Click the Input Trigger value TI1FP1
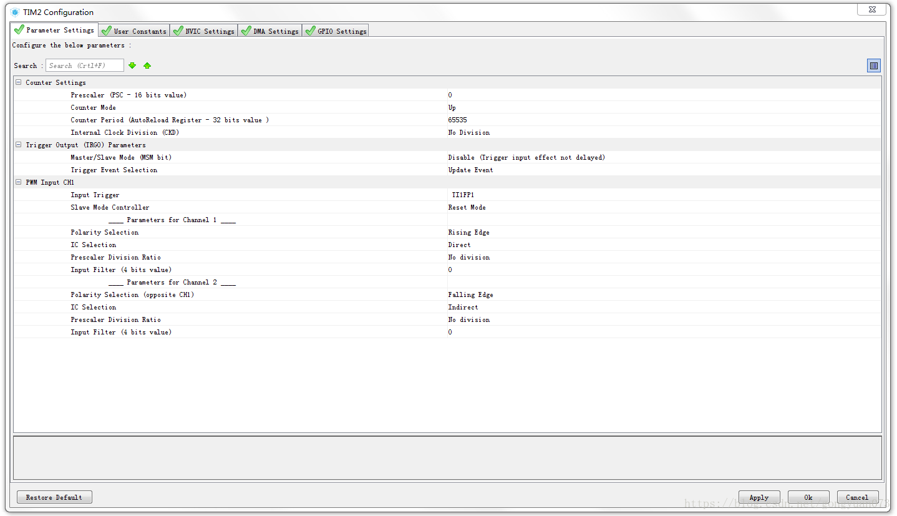 click(x=463, y=195)
